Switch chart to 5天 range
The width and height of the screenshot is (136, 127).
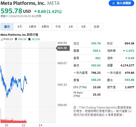click(20, 27)
